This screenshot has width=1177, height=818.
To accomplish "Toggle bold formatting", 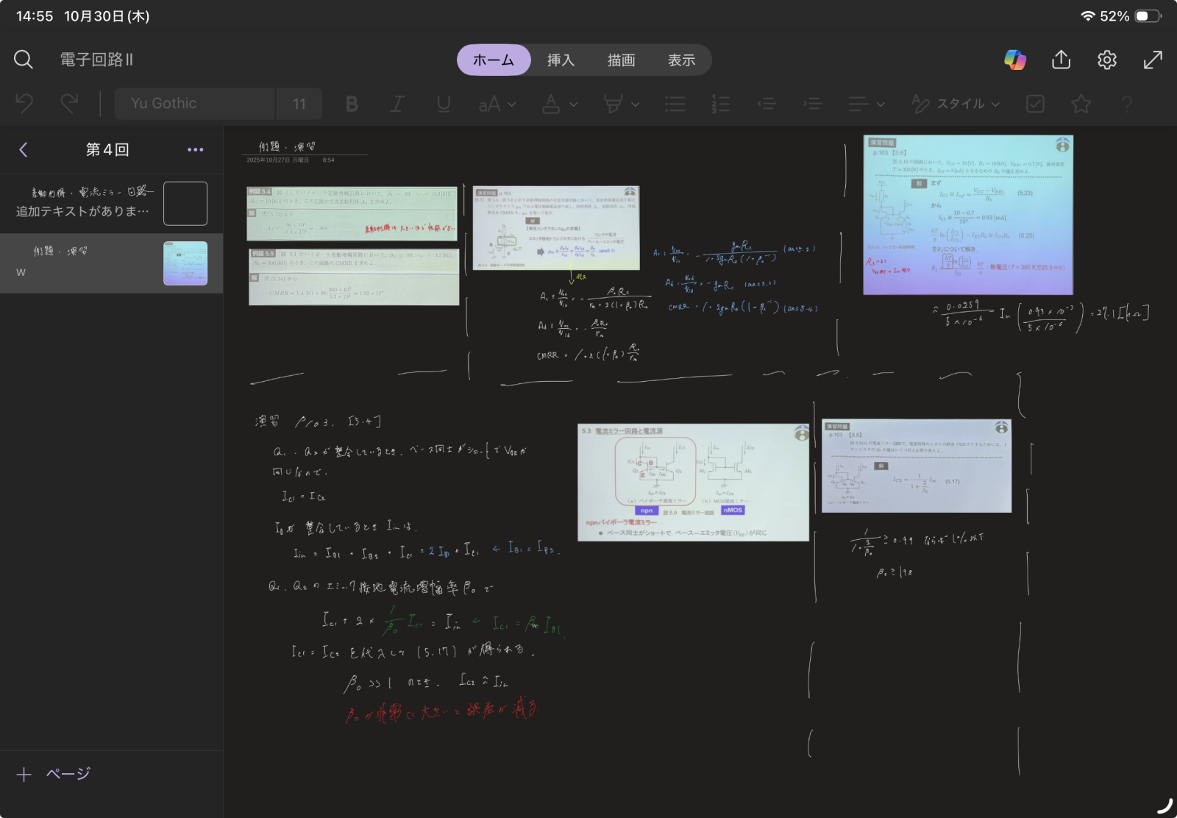I will pyautogui.click(x=352, y=104).
